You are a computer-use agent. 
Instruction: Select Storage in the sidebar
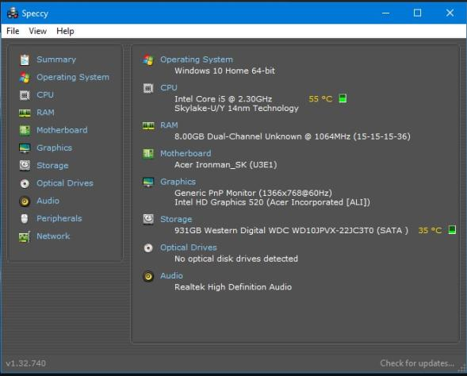tap(52, 165)
